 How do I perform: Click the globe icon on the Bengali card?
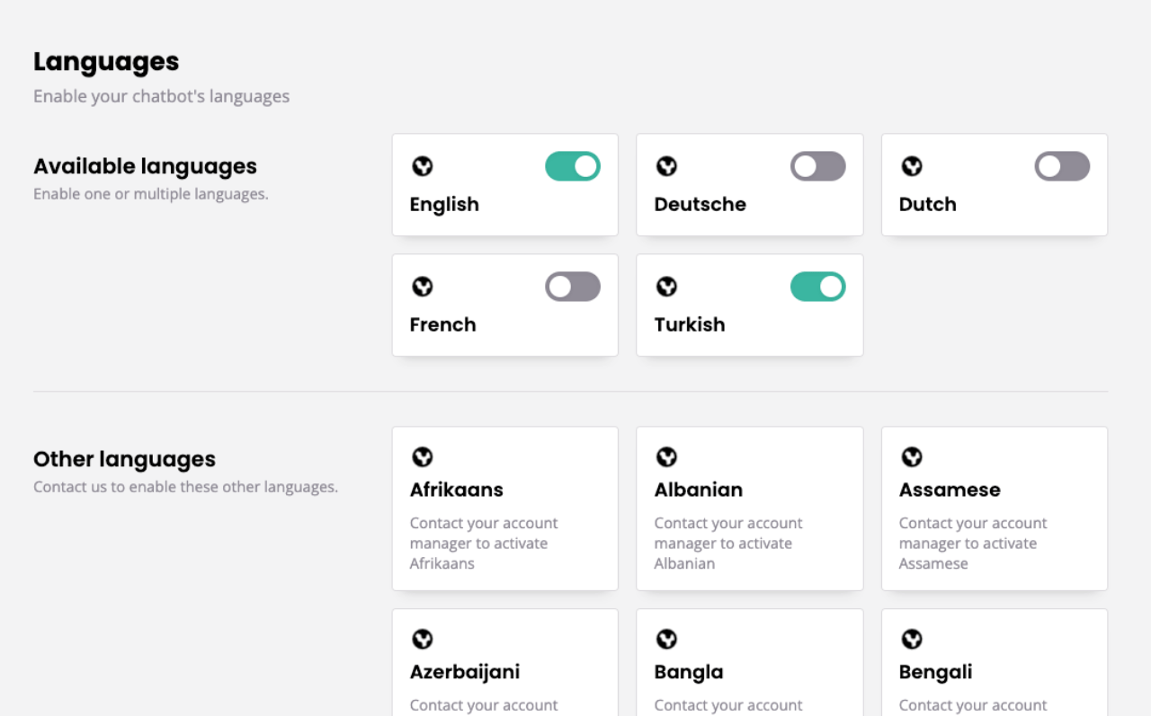(912, 640)
